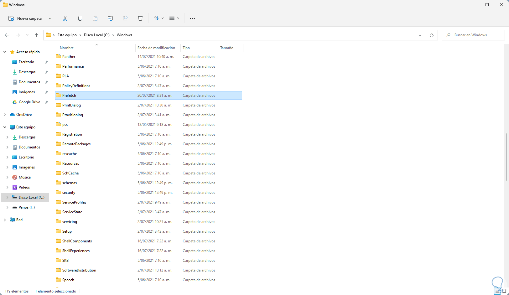The height and width of the screenshot is (295, 509).
Task: Refresh the Windows folder view
Action: (432, 35)
